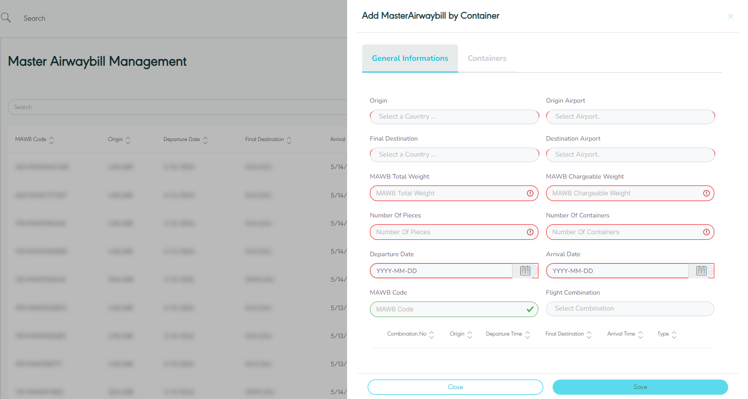This screenshot has height=399, width=748.
Task: Sort background table by MAWB Code
Action: (51, 140)
